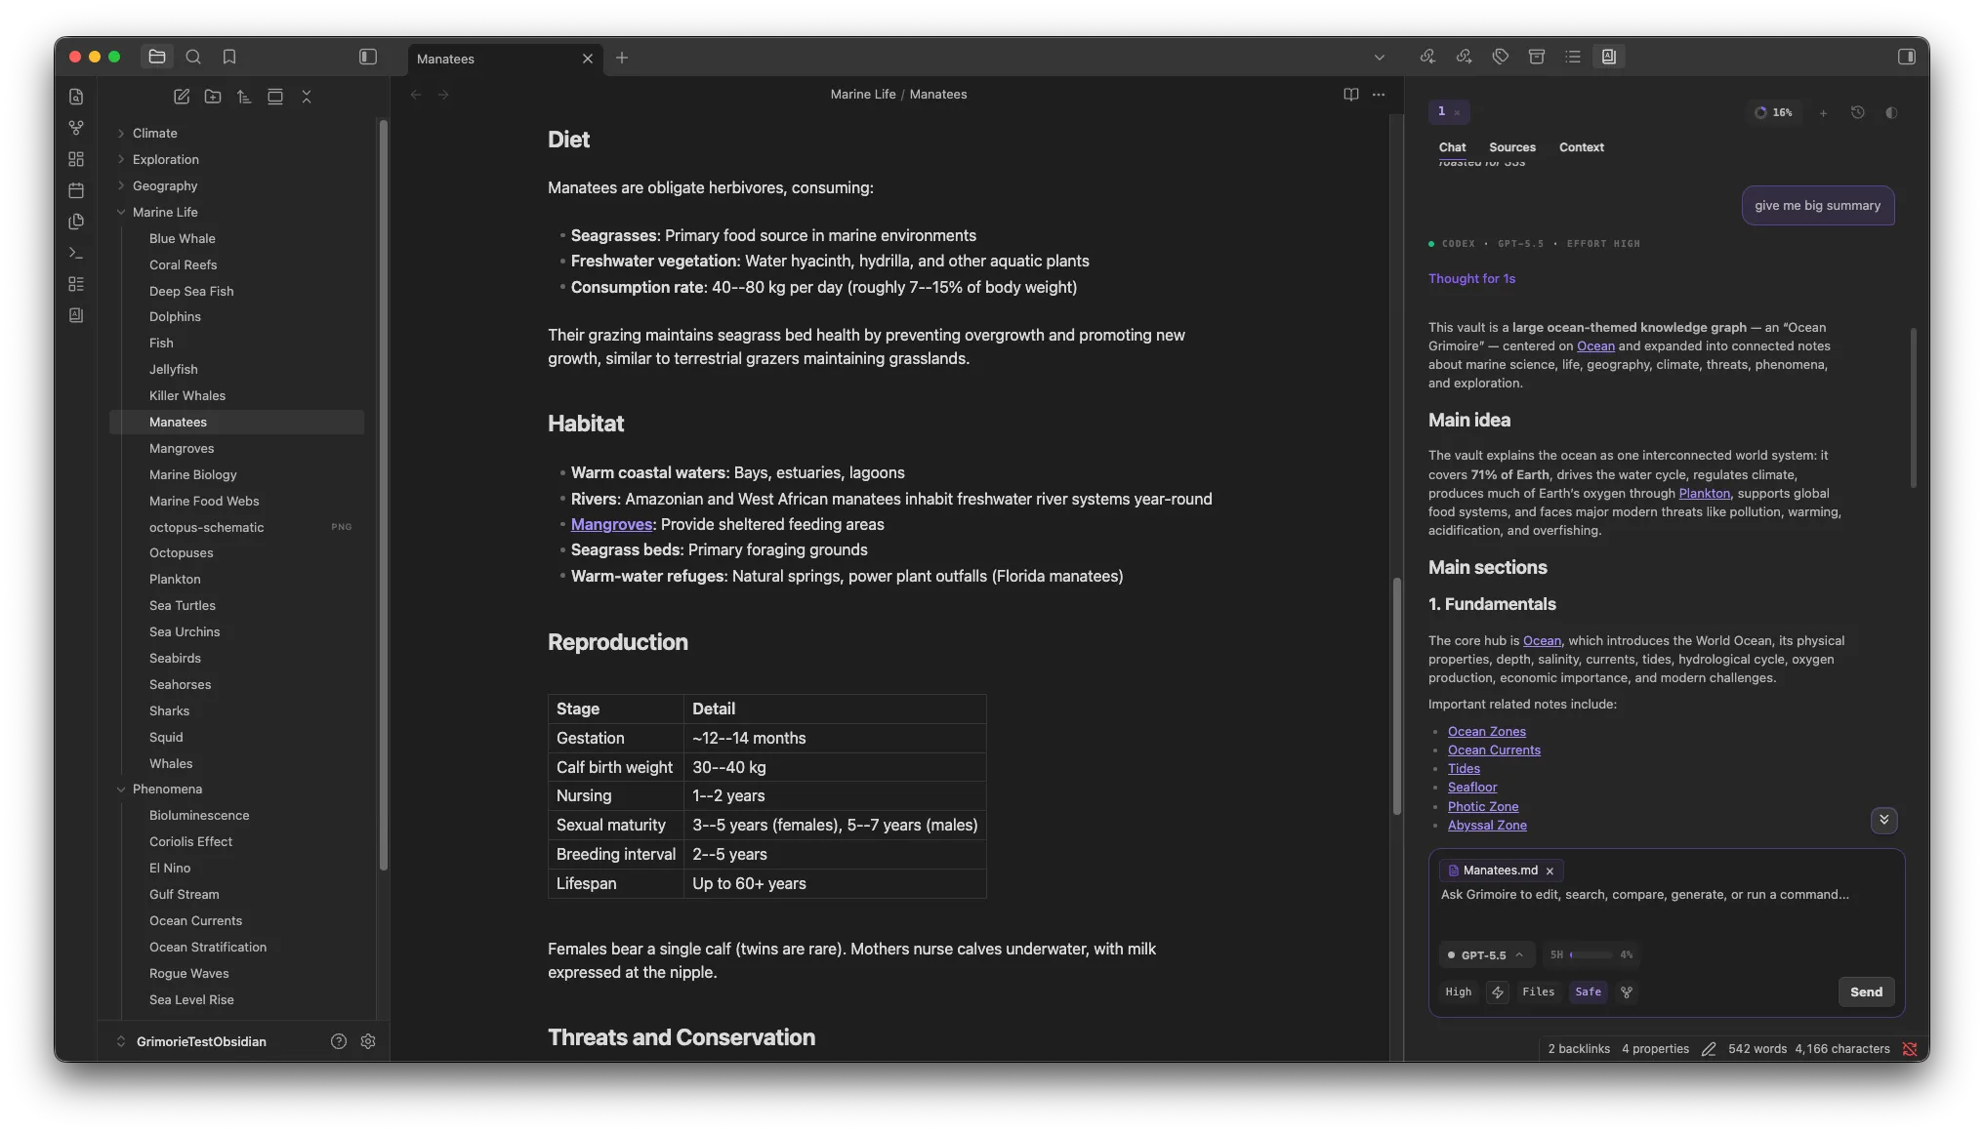Toggle the right sidebar panel
Viewport: 1984px width, 1134px height.
[1907, 58]
